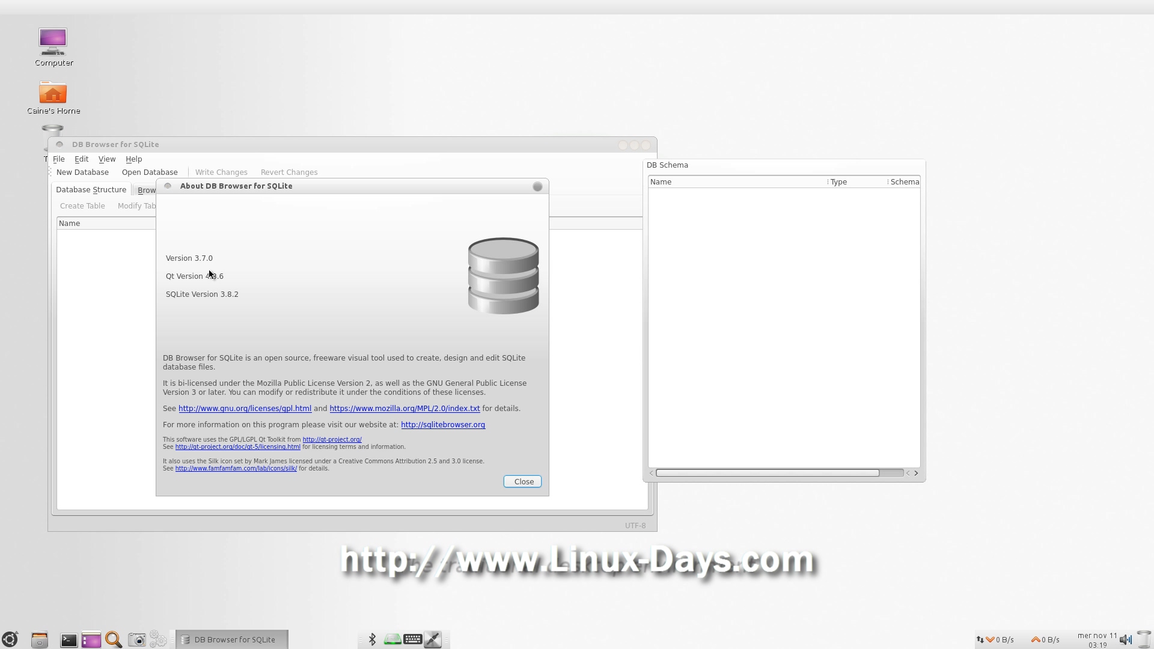Image resolution: width=1154 pixels, height=649 pixels.
Task: Click left arrow of DB Schema scrollbar
Action: coord(652,474)
